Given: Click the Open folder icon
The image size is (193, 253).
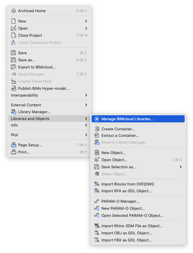Looking at the screenshot, I should 14,28.
